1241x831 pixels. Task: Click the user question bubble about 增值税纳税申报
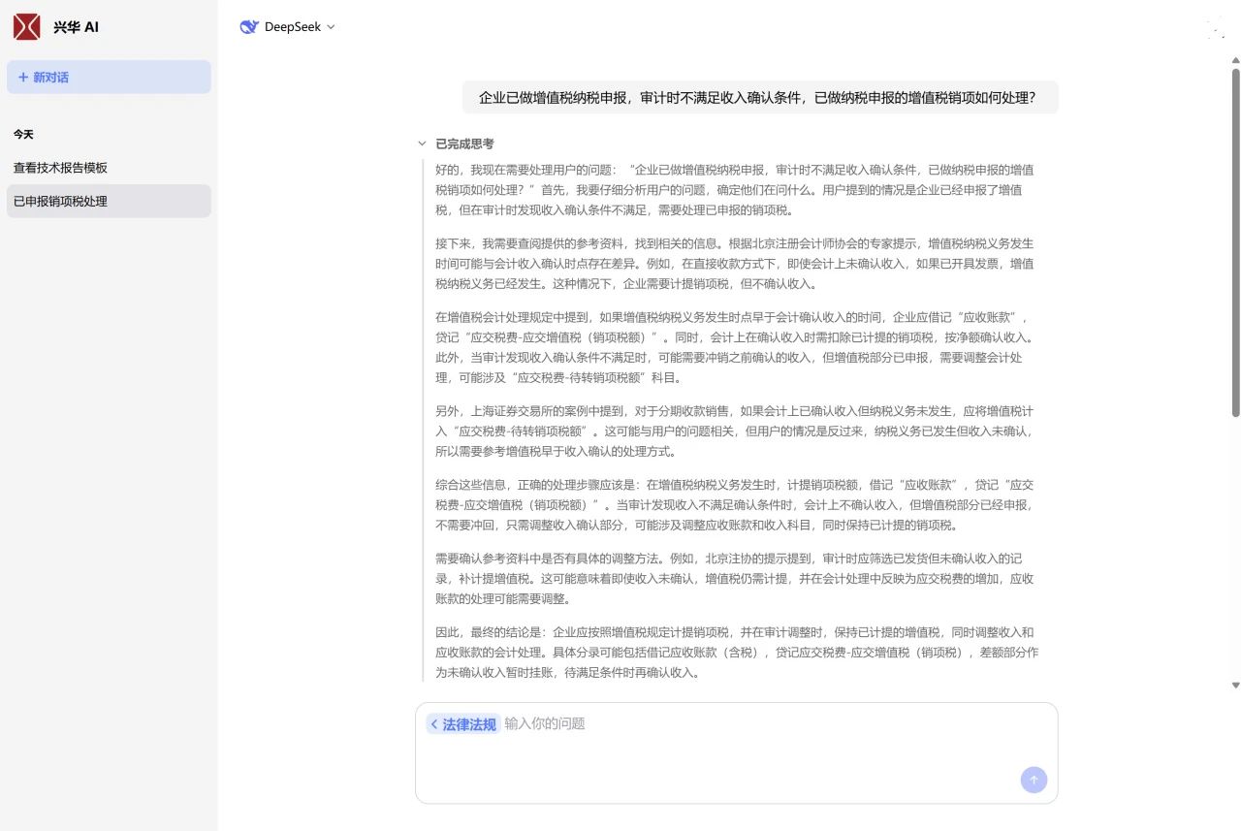click(758, 98)
